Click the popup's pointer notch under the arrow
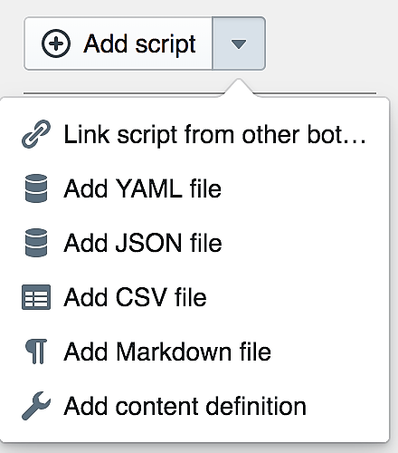398x453 pixels. 239,88
